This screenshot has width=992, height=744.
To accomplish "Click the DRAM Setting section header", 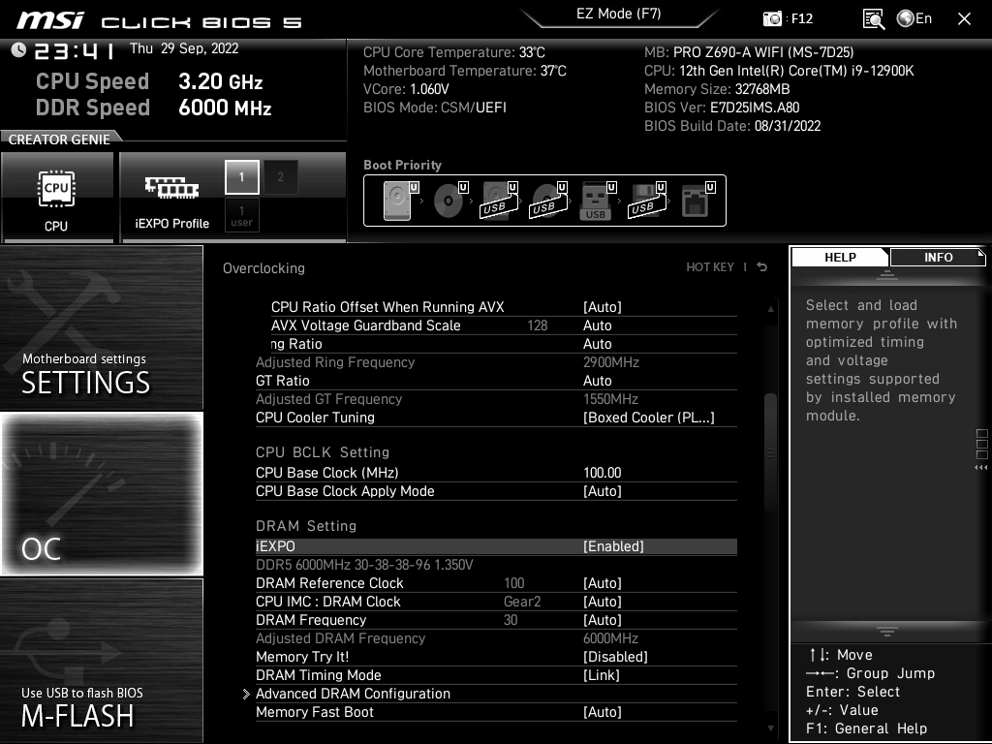I will [x=306, y=526].
